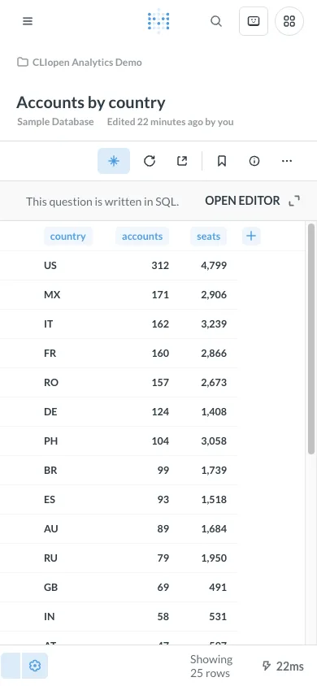This screenshot has height=686, width=317.
Task: Click the ES country cell
Action: pyautogui.click(x=50, y=499)
